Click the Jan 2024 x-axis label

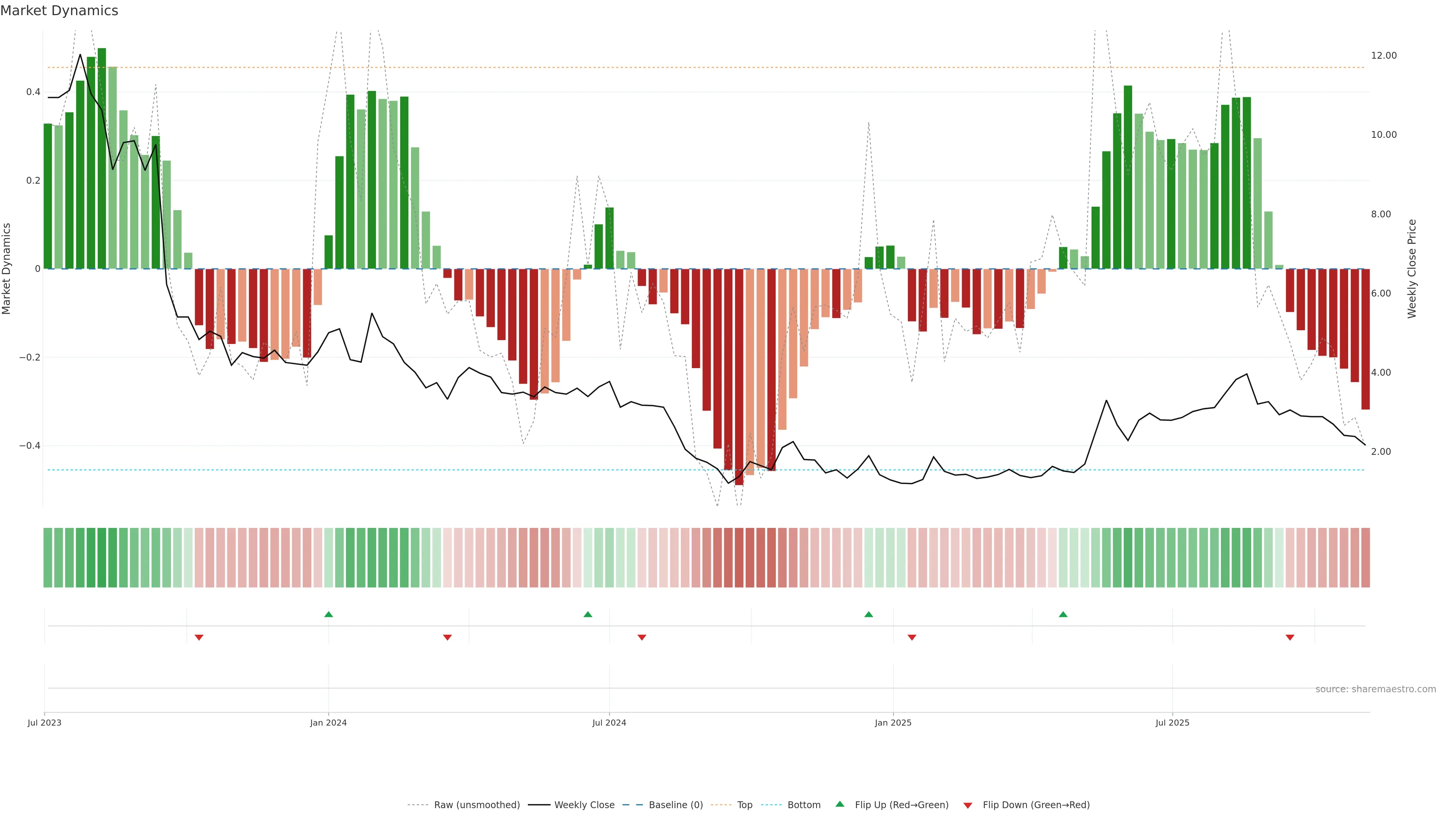coord(329,723)
